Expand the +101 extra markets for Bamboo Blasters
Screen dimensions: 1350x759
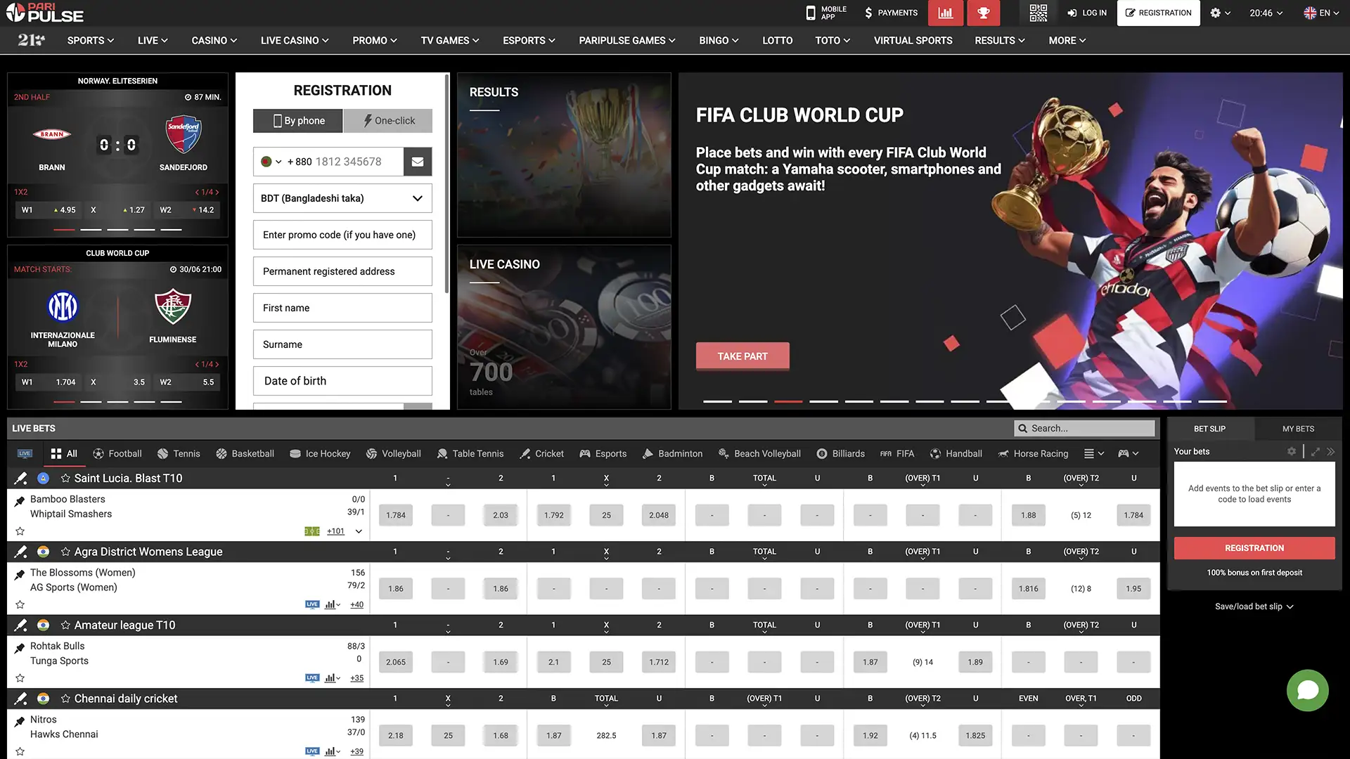point(335,531)
